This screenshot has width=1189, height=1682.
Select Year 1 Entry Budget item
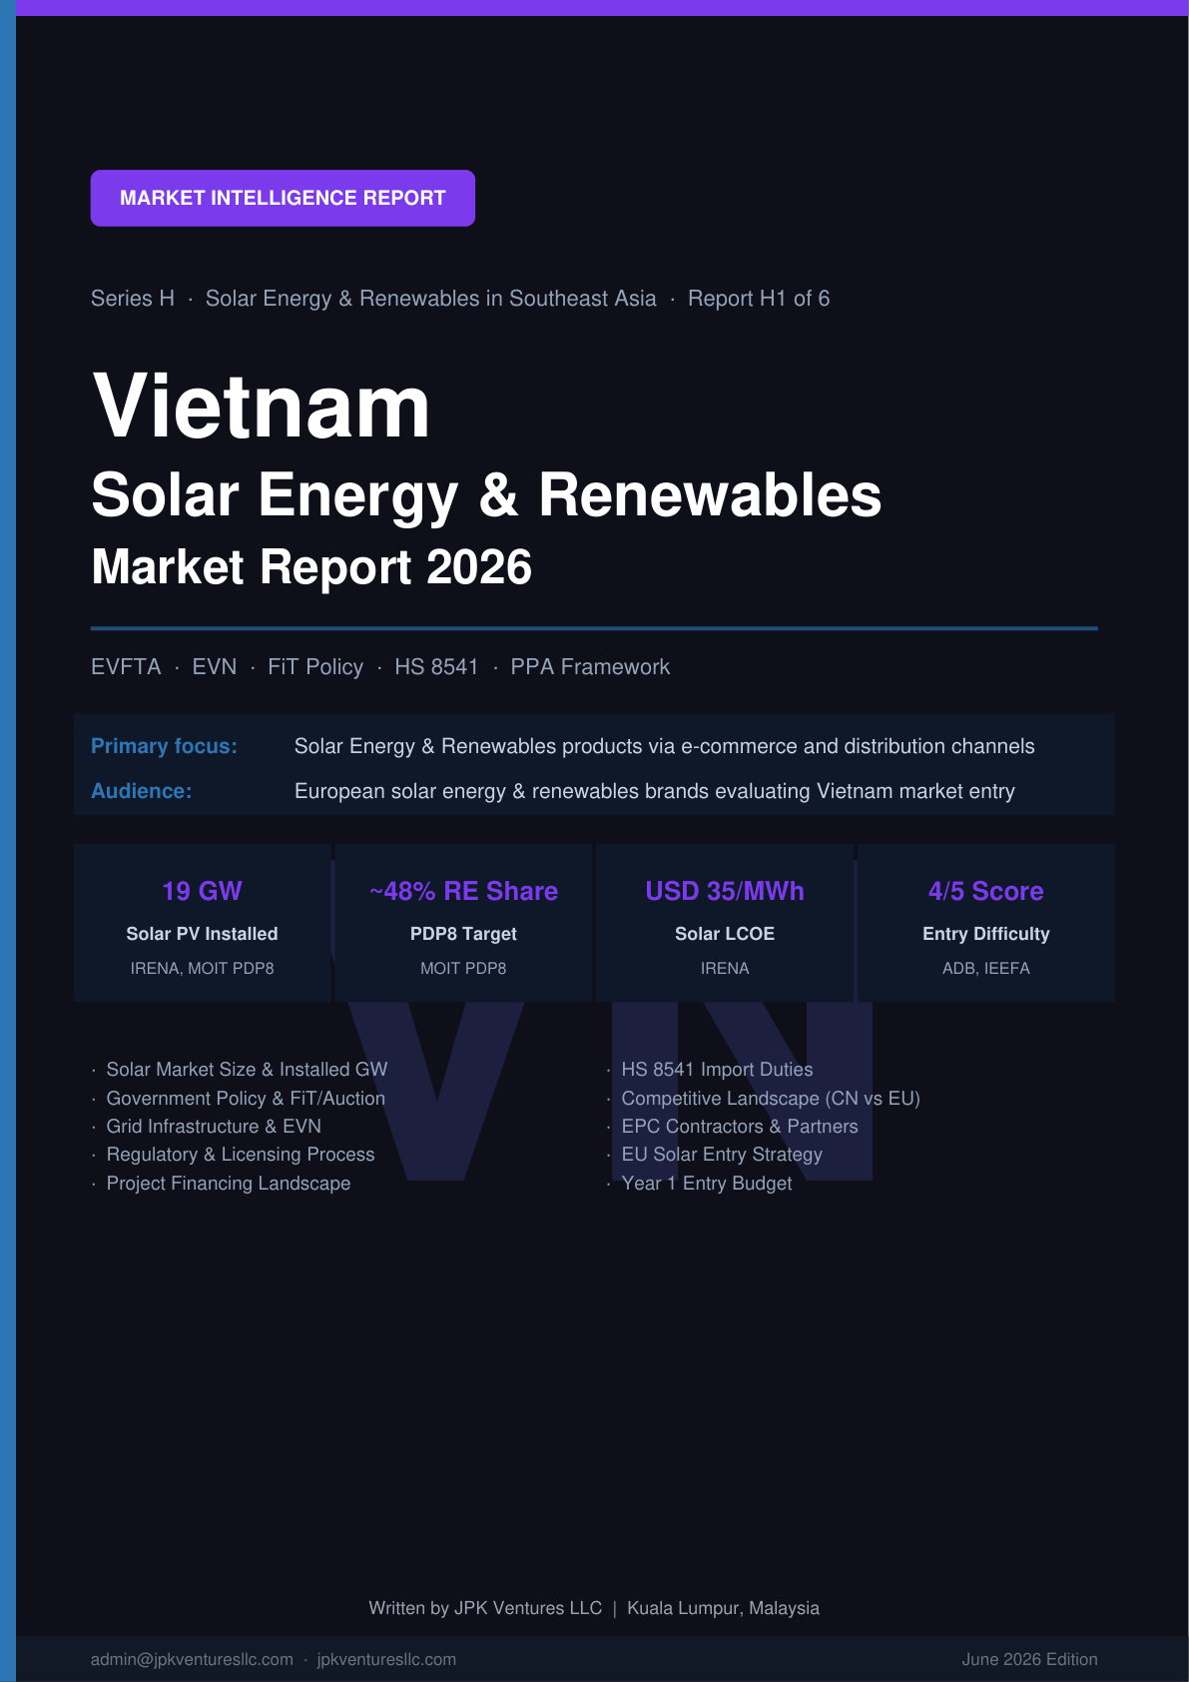(x=707, y=1183)
